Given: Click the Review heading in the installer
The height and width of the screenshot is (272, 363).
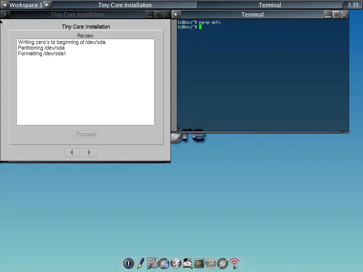Looking at the screenshot, I should click(x=85, y=36).
